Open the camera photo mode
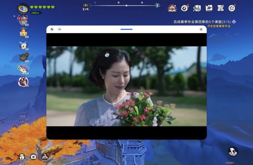 pyautogui.click(x=33, y=157)
